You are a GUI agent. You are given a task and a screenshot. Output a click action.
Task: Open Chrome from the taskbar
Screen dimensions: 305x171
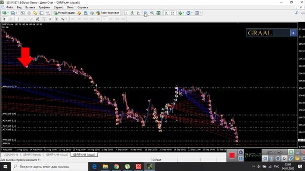point(116,167)
